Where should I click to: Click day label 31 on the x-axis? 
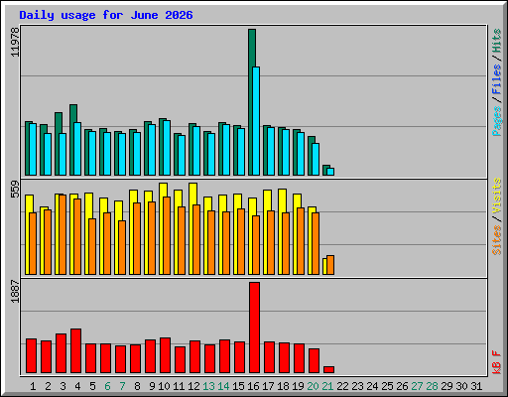pyautogui.click(x=476, y=386)
